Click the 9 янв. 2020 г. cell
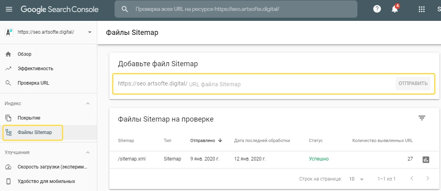The image size is (441, 191). point(205,159)
